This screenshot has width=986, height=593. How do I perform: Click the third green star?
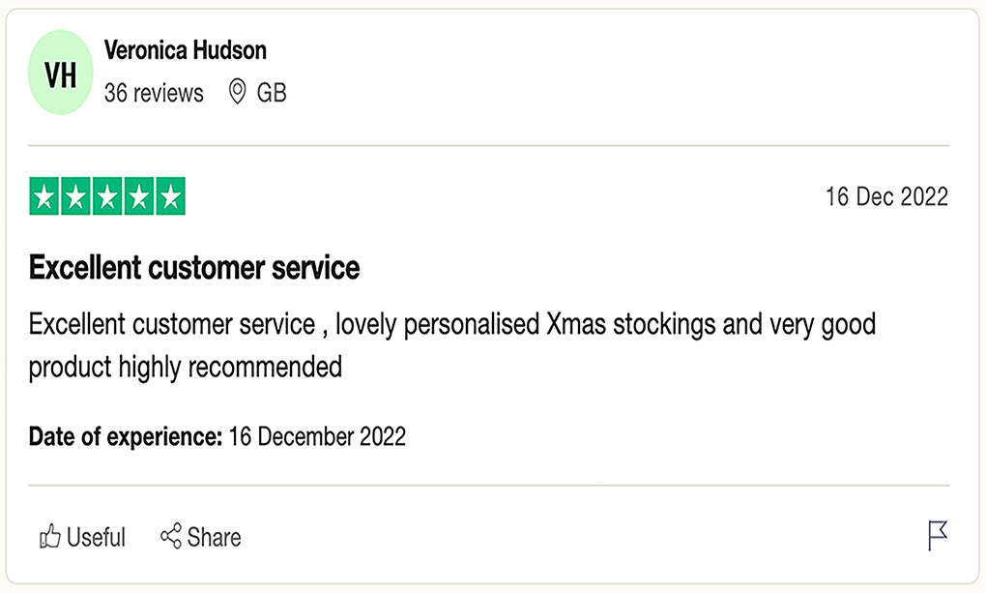tap(107, 196)
